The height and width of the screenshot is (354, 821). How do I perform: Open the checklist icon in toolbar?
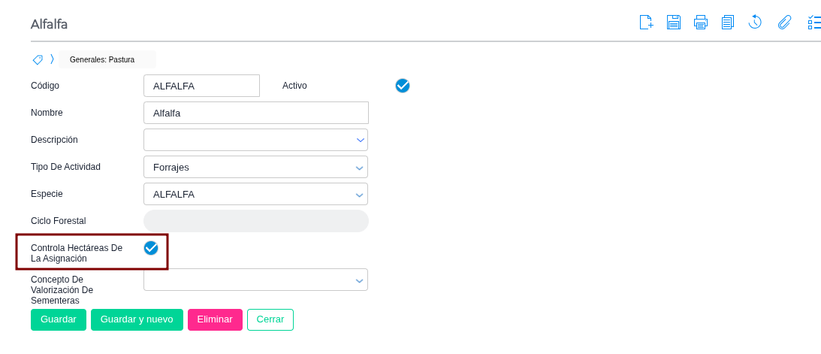813,23
